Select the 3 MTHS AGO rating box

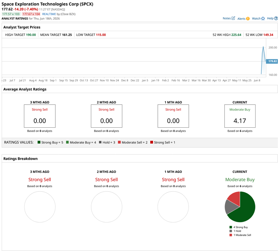coord(40,116)
